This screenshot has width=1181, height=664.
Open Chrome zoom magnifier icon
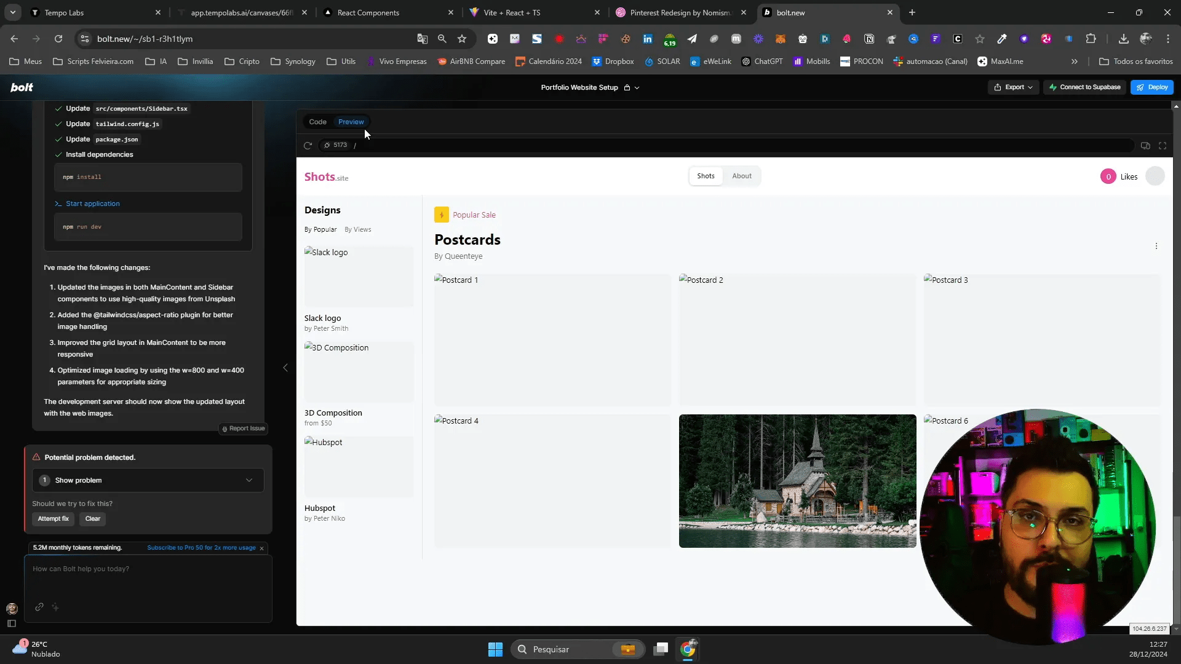(x=442, y=39)
